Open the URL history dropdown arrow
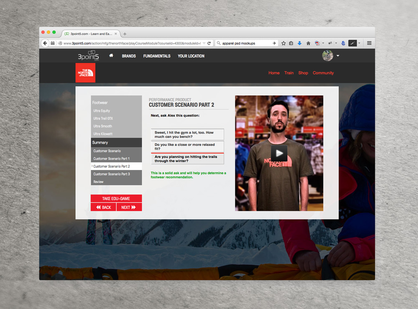The height and width of the screenshot is (309, 418). click(x=204, y=43)
